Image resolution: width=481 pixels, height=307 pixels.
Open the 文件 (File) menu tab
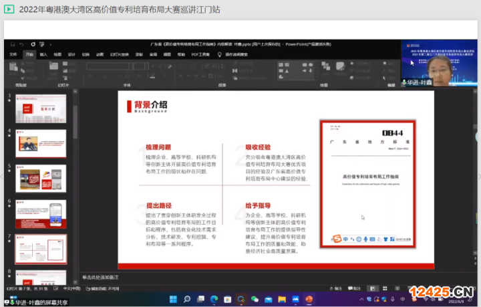tap(13, 54)
